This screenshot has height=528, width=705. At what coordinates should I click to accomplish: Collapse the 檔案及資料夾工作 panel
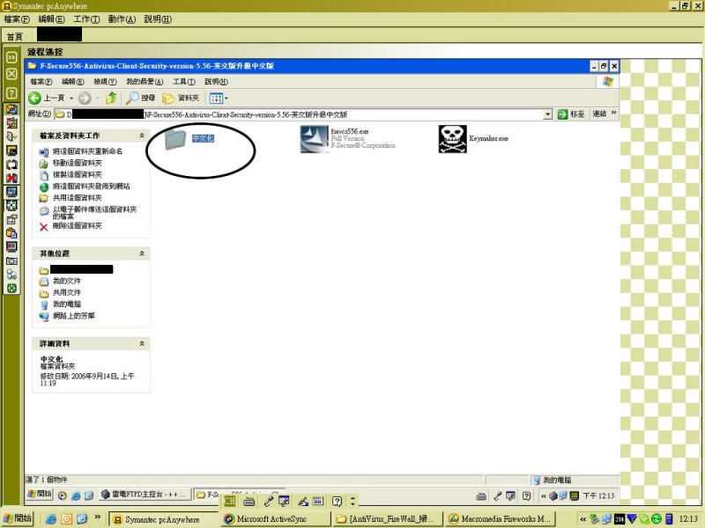click(142, 136)
